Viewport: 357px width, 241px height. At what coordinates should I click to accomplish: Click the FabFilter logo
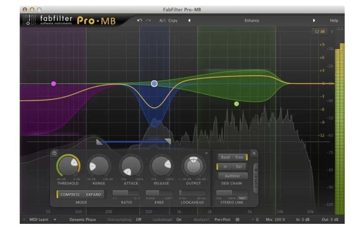[x=47, y=20]
